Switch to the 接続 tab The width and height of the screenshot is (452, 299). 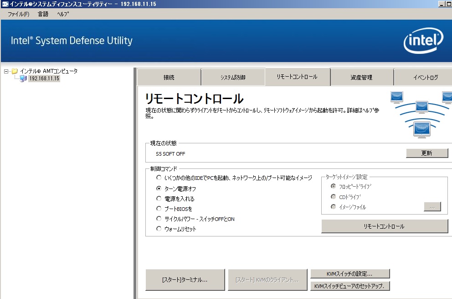[x=169, y=78]
